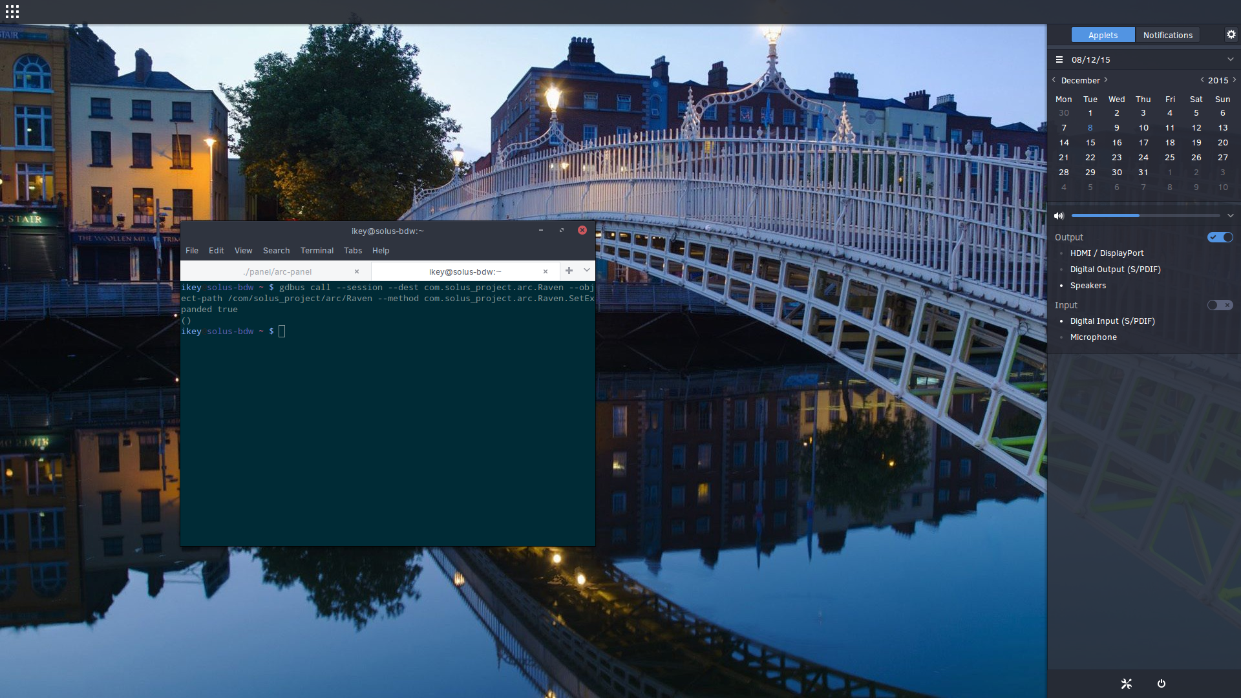
Task: Select December 12 in calendar
Action: [1196, 128]
